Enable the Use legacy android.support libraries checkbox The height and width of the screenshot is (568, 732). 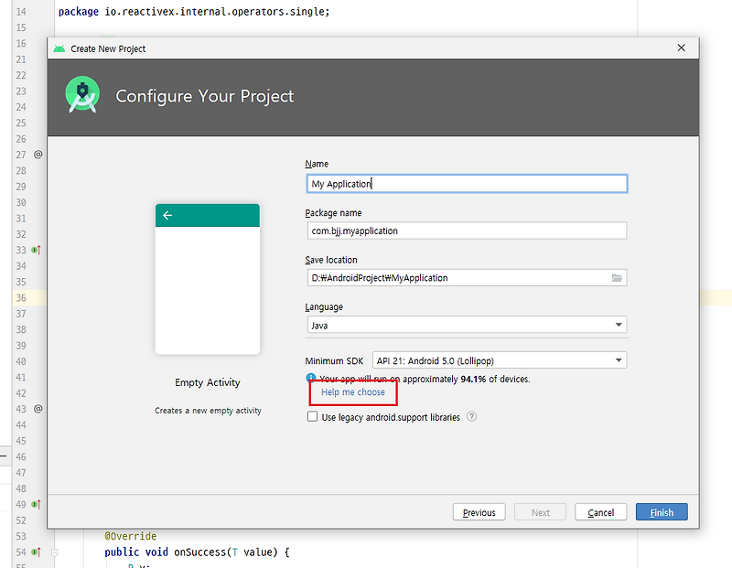(x=314, y=416)
